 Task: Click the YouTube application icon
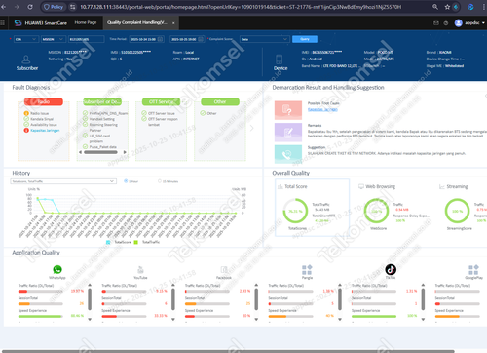tap(140, 270)
